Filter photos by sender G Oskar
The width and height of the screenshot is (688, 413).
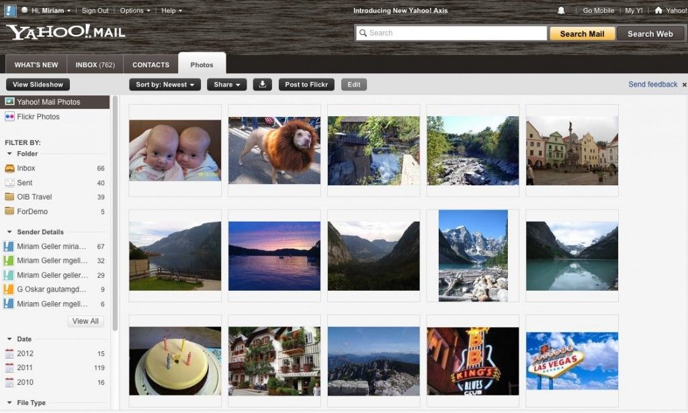click(51, 289)
